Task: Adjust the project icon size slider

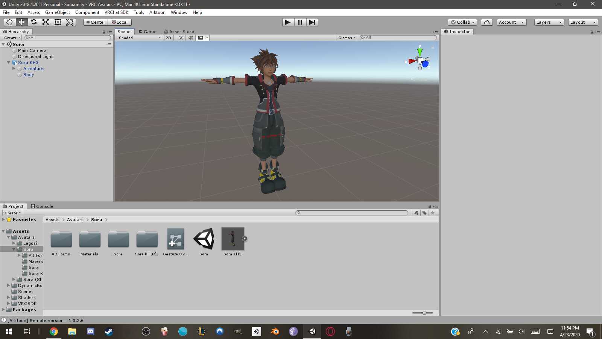Action: click(424, 313)
